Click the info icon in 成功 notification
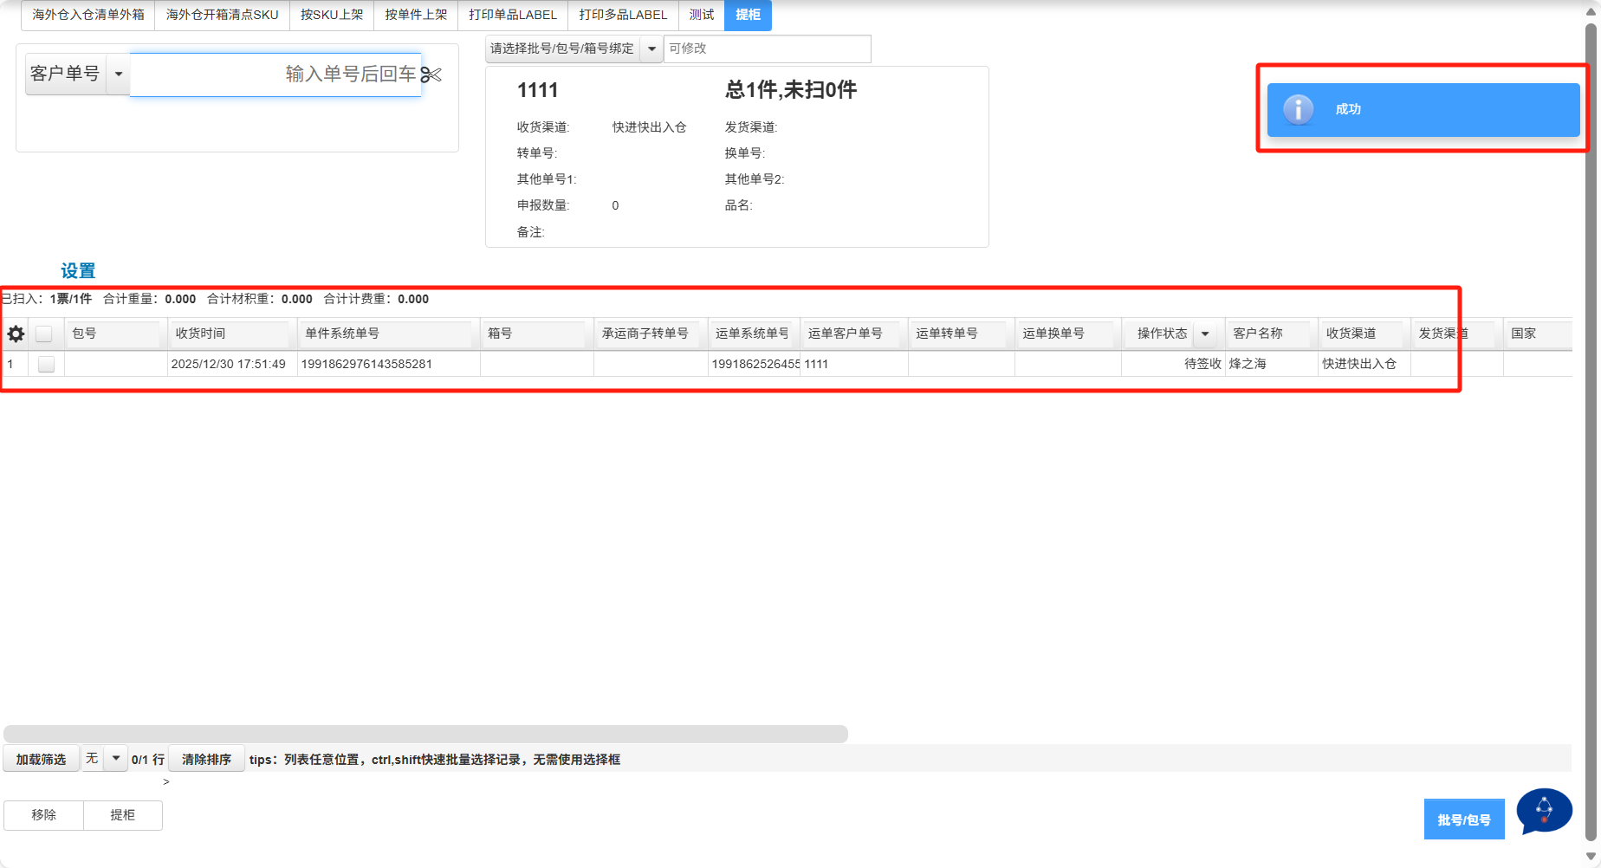1601x868 pixels. pos(1298,109)
